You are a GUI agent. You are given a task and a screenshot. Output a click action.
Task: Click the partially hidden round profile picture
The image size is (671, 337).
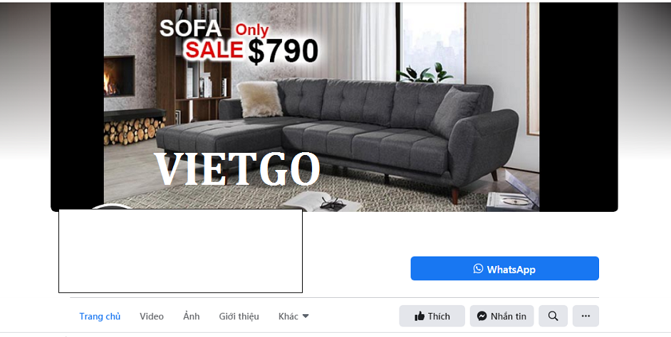coord(112,207)
